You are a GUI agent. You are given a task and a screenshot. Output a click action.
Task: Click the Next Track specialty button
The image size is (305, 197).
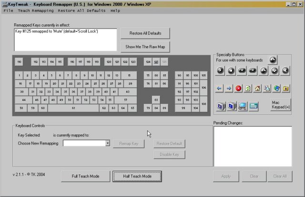point(253,71)
